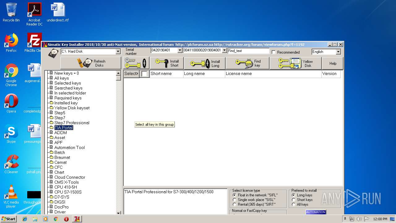Select the DIGSI tree item
The image size is (396, 223).
coord(60,202)
